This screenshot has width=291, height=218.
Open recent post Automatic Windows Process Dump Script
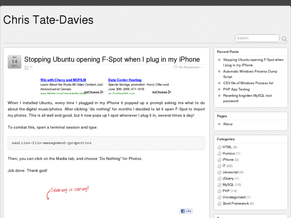(250, 74)
